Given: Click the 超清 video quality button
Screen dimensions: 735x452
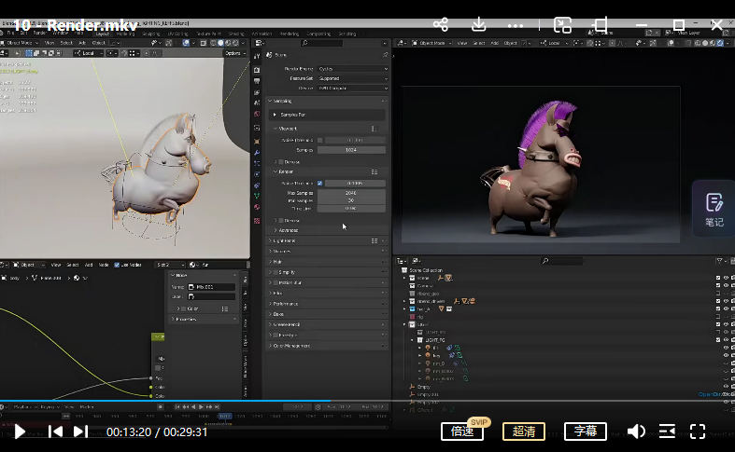Looking at the screenshot, I should pos(524,431).
